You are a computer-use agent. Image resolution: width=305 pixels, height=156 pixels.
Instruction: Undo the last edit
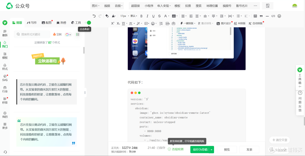click(x=94, y=16)
